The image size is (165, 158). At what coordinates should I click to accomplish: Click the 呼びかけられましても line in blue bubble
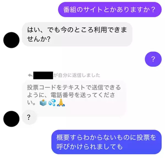tap(90, 146)
